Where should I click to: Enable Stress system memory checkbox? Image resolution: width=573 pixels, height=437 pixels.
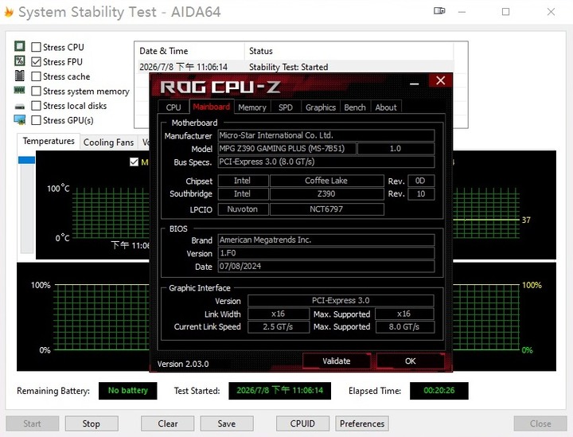(36, 91)
